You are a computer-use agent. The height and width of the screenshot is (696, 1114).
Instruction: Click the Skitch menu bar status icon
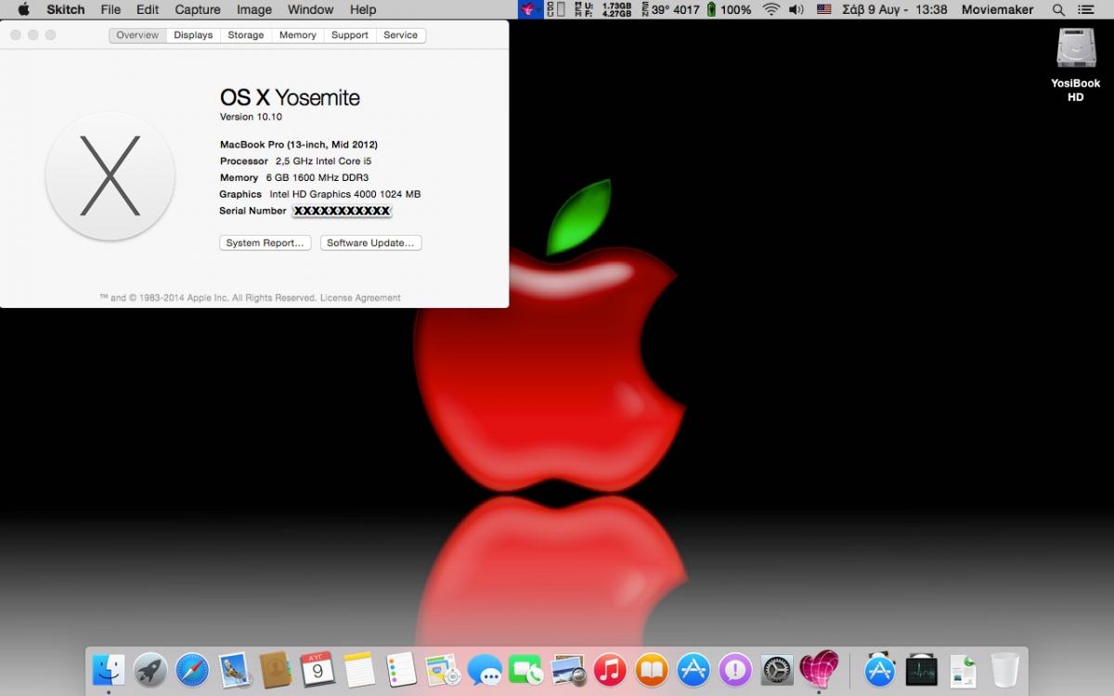(x=529, y=9)
